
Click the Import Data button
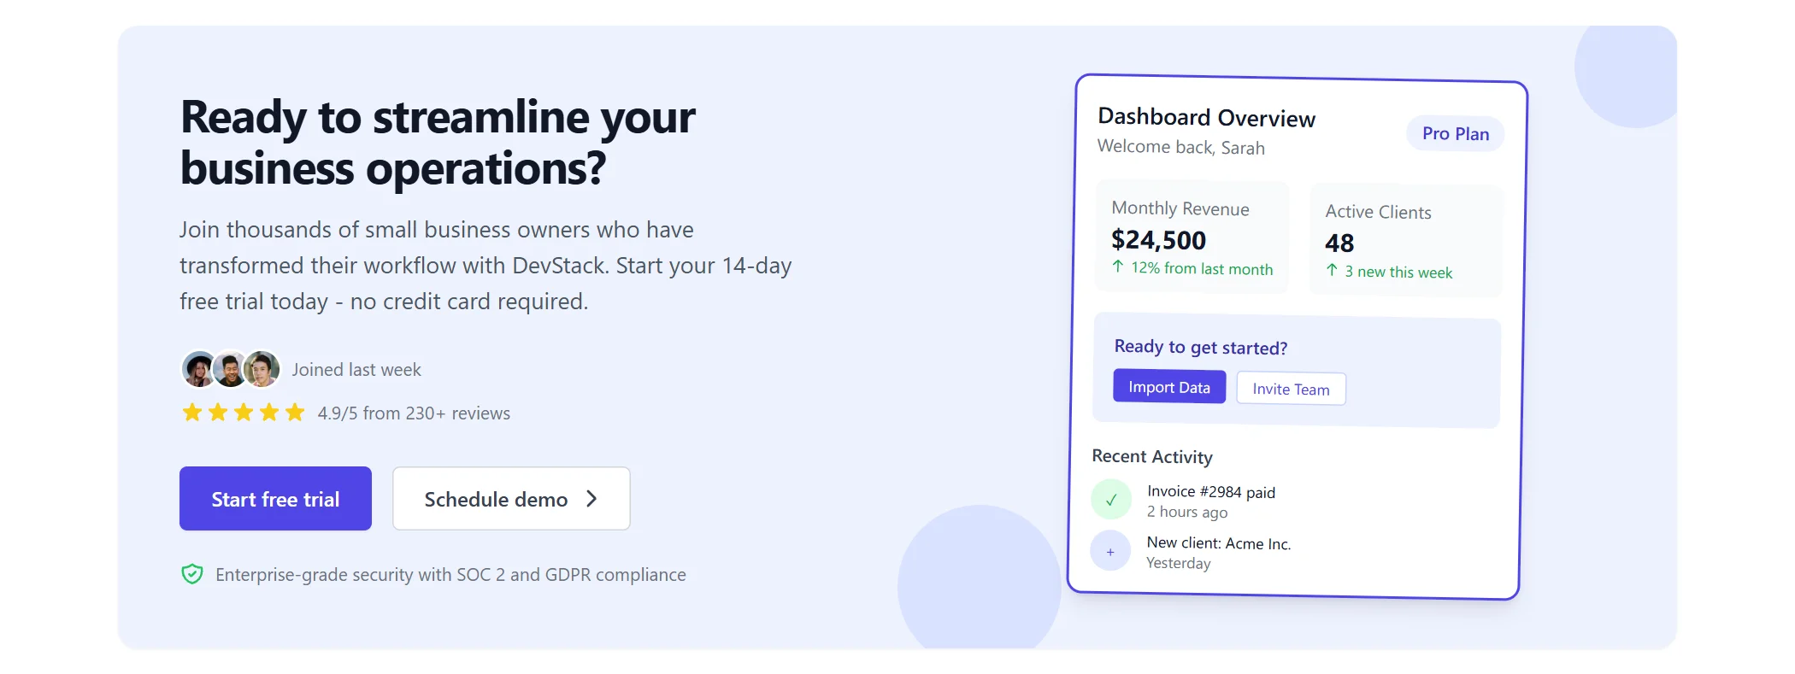pyautogui.click(x=1169, y=387)
